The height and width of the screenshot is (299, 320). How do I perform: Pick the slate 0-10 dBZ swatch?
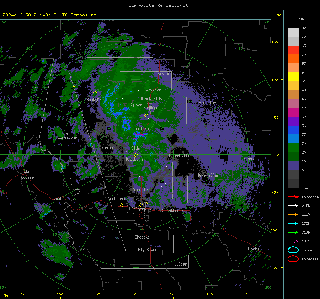293,165
